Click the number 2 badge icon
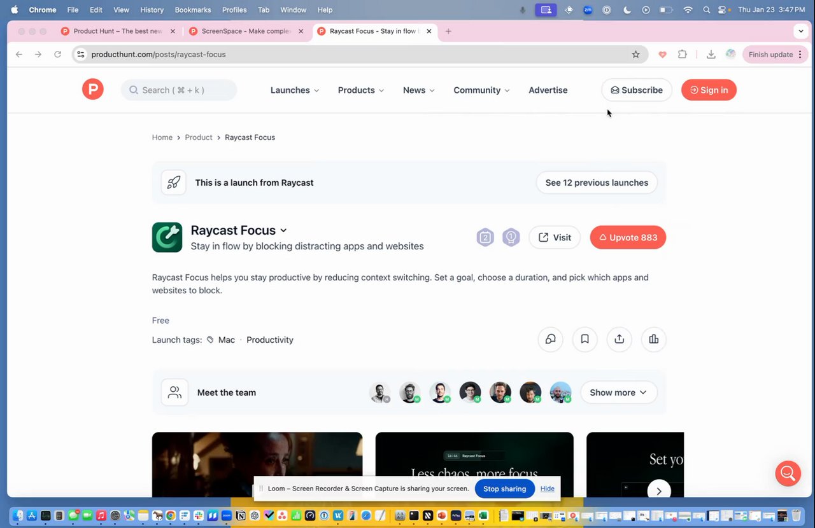 485,237
